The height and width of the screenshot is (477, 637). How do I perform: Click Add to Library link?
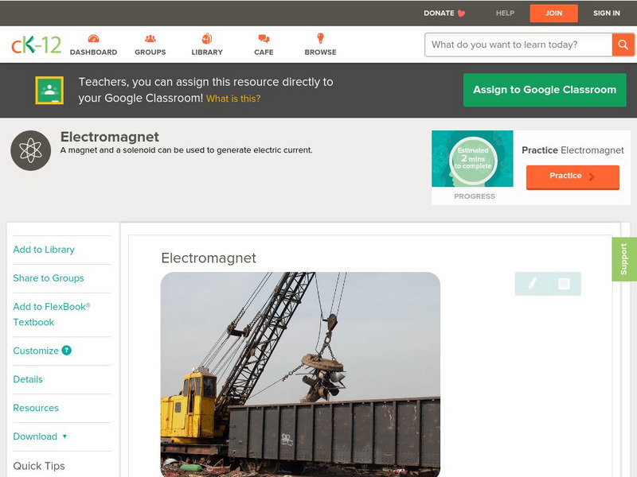point(44,250)
